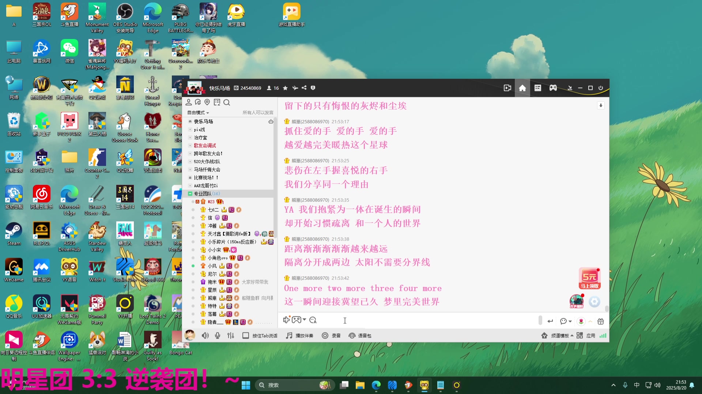The height and width of the screenshot is (394, 702).
Task: Open the search magnifier in channel panel
Action: 227,103
